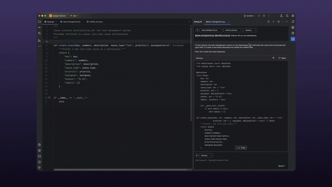
Task: Open the Structure tool window icon
Action: 39,40
